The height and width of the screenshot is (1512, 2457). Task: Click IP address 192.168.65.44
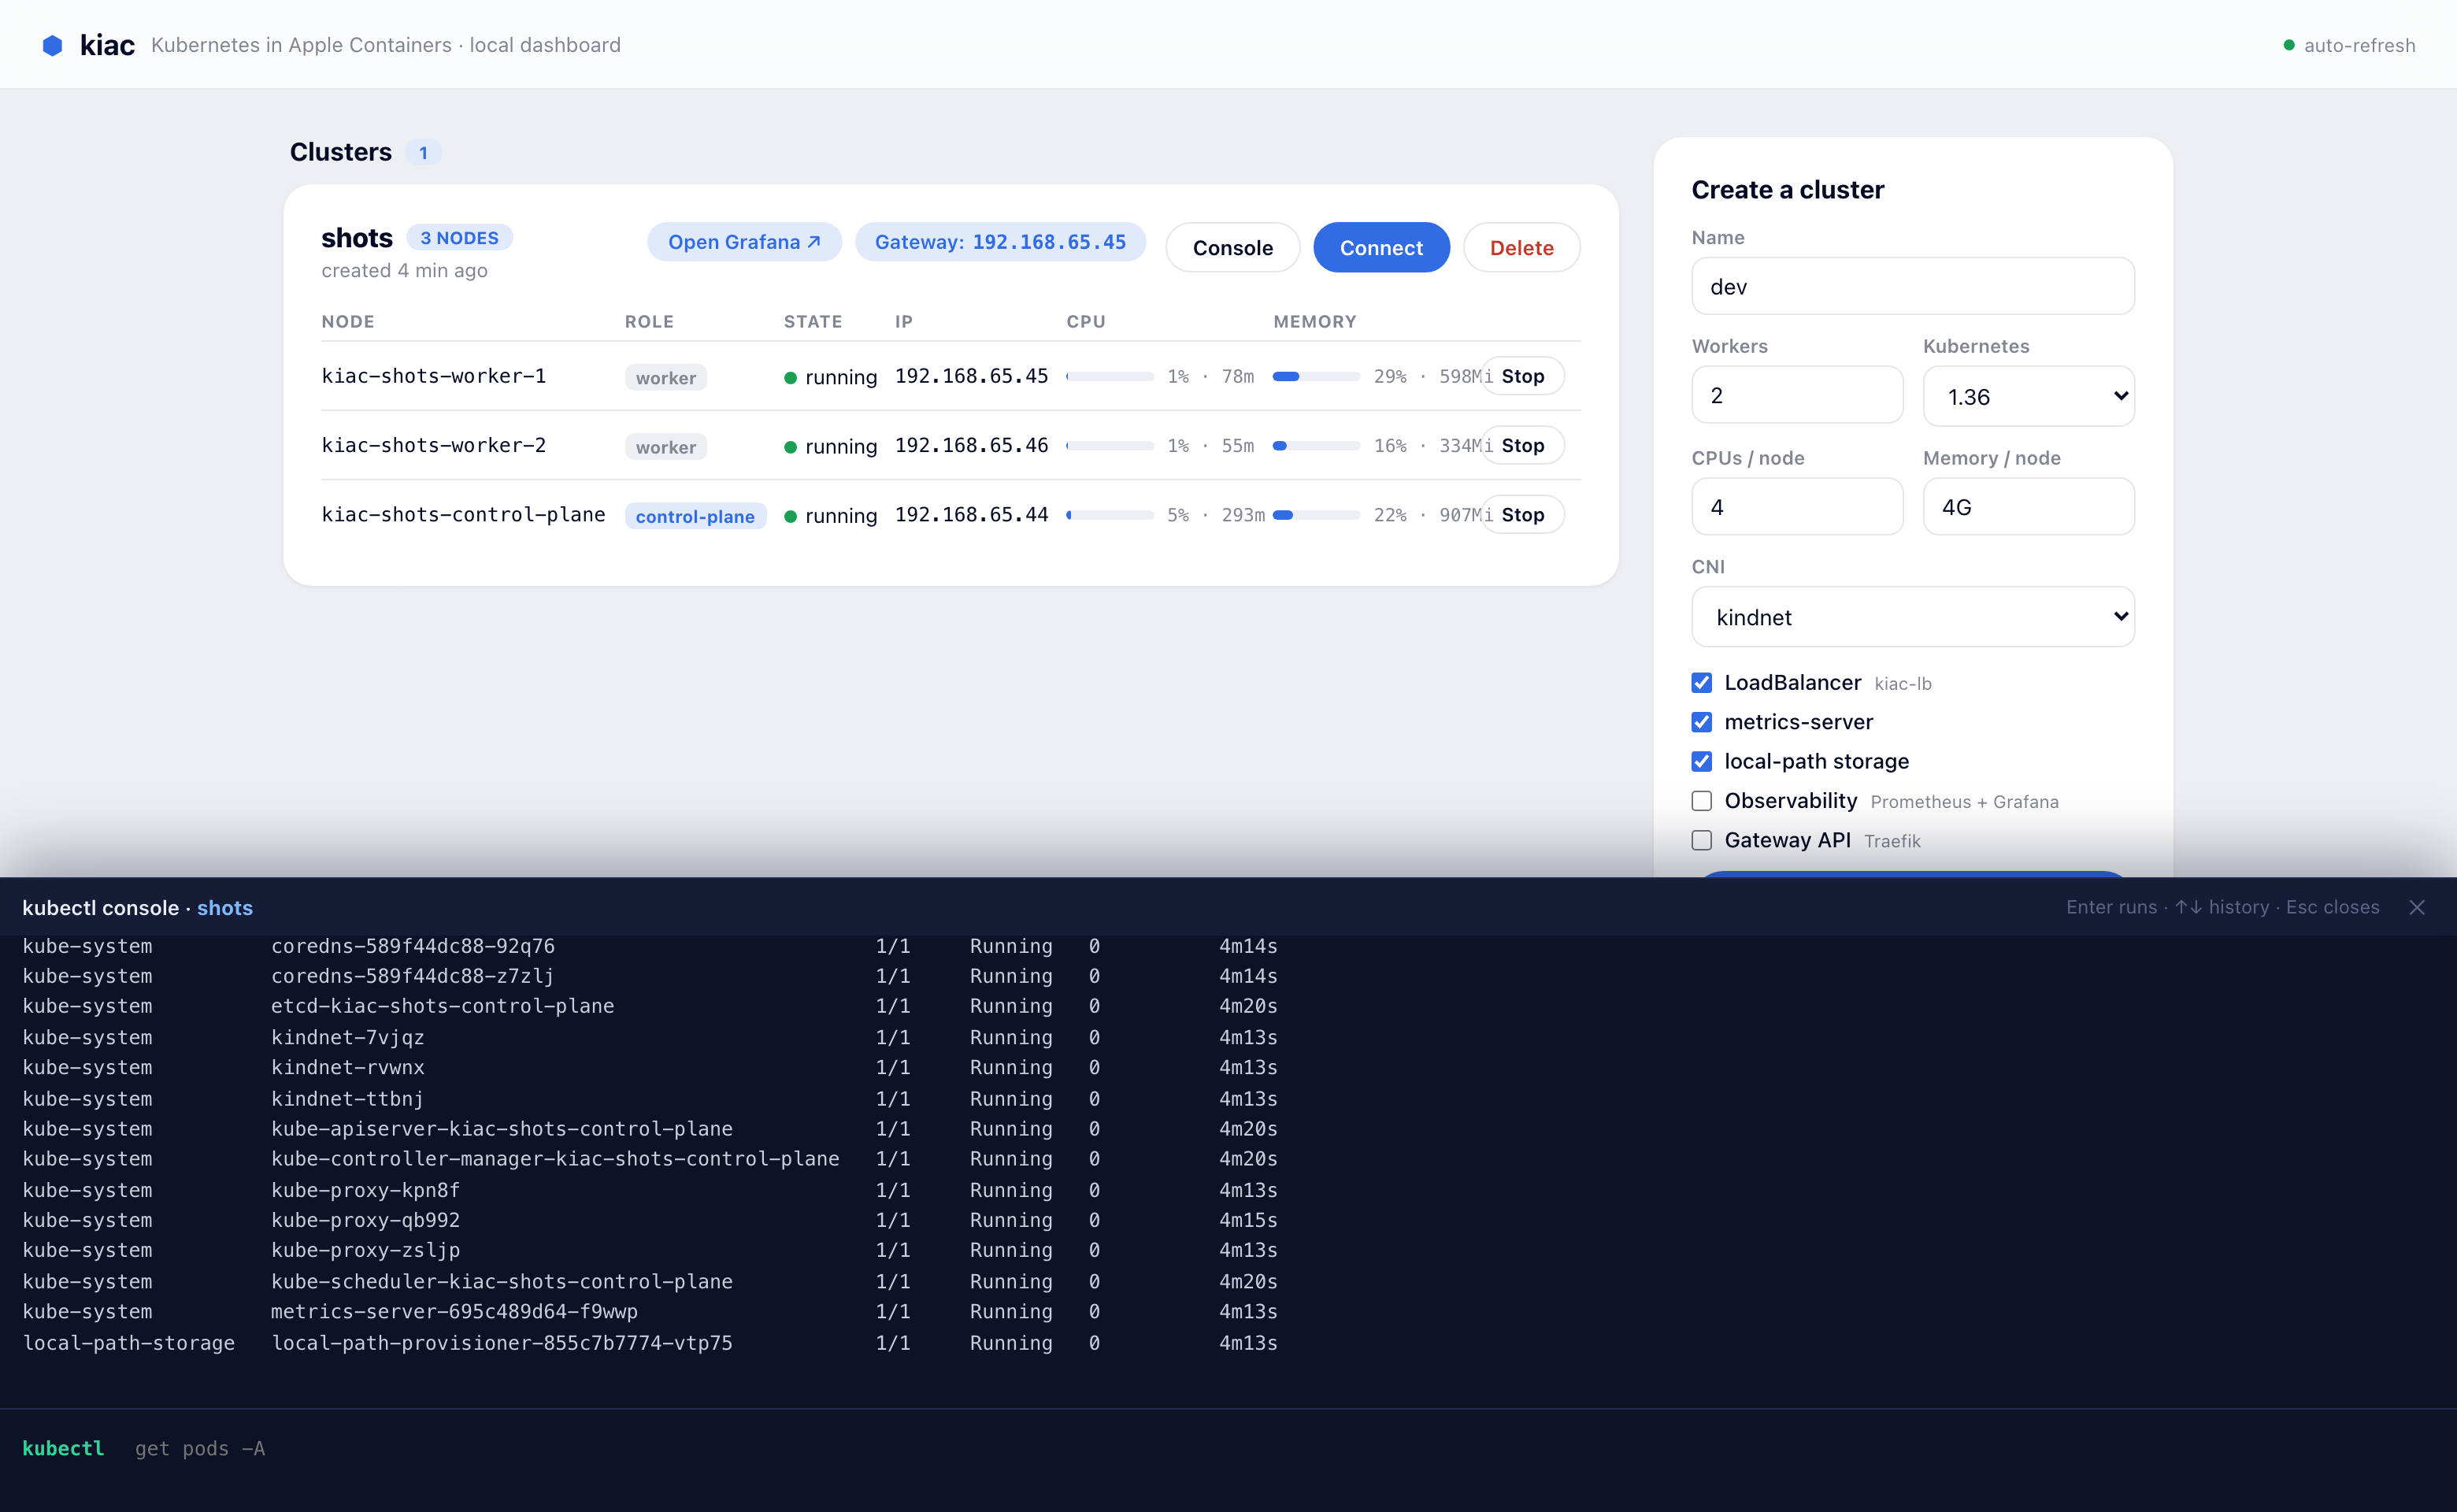tap(971, 514)
